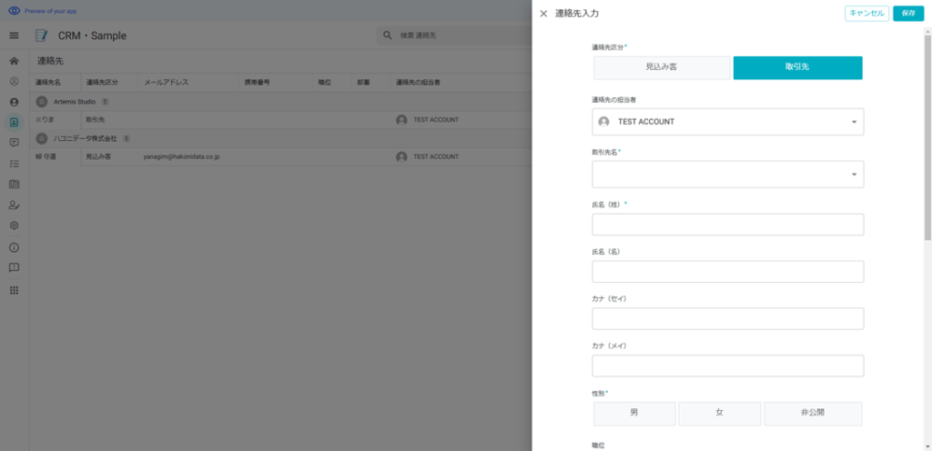Open the person-with-pencil sidebar icon

[x=15, y=205]
